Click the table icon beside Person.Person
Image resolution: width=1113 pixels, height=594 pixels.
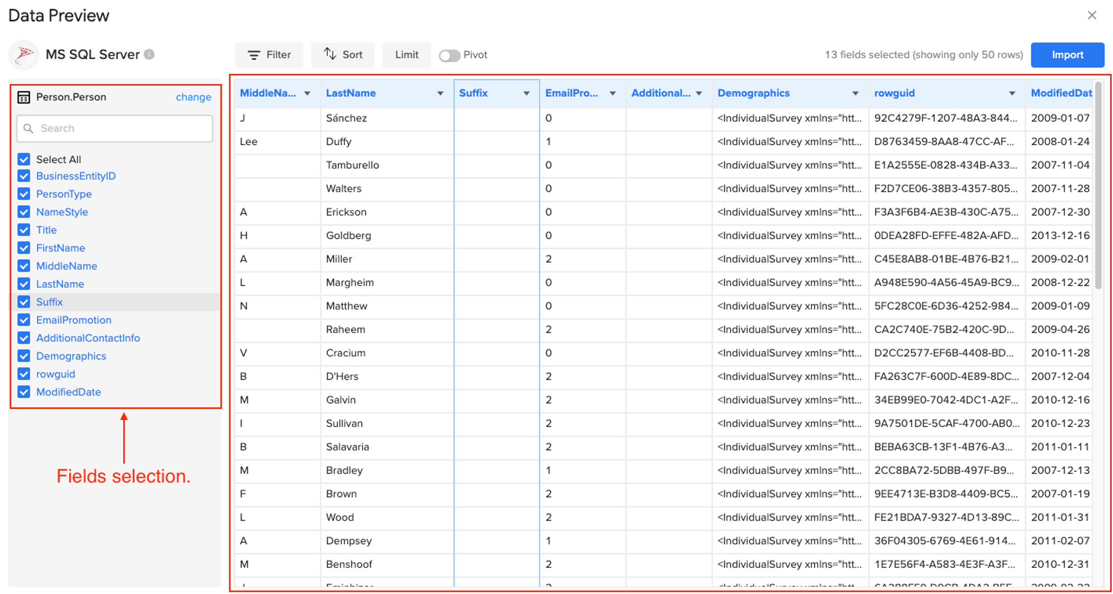click(x=23, y=97)
